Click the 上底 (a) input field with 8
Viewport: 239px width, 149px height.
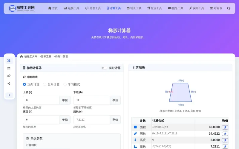coord(41,100)
